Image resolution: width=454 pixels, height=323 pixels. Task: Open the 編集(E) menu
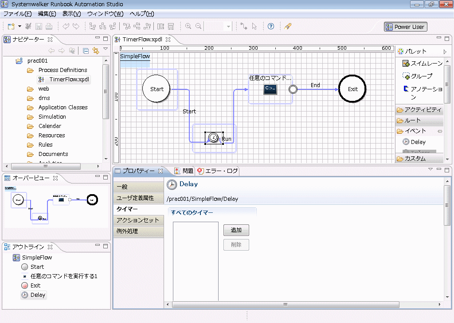click(47, 14)
